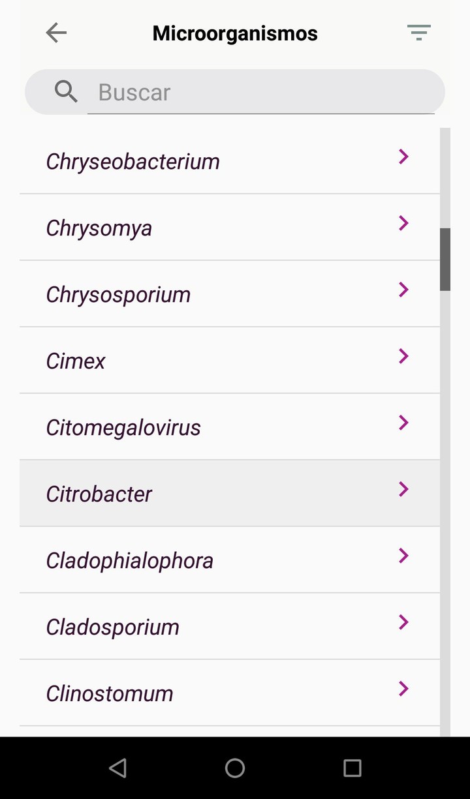
Task: Expand the Chryseobacterium chevron arrow
Action: (403, 157)
